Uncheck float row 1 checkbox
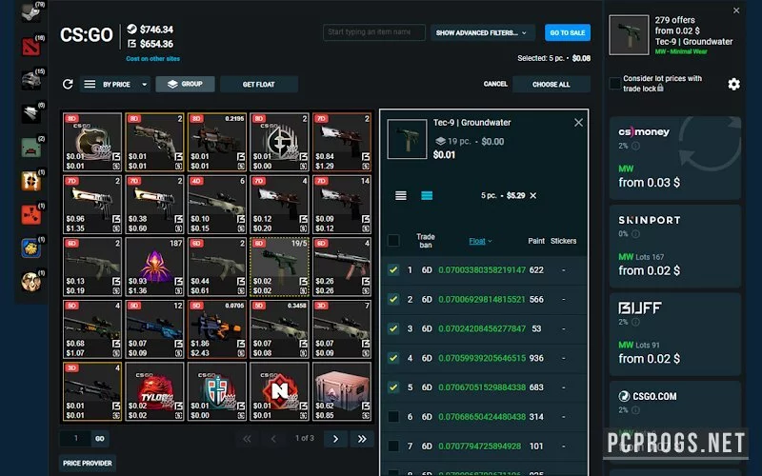 [393, 270]
